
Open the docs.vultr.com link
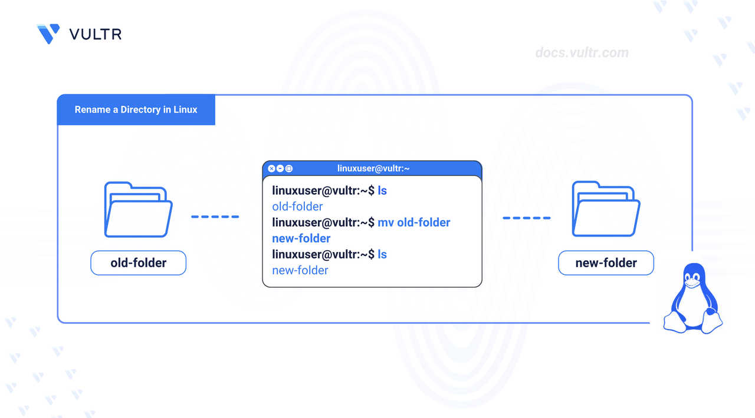click(582, 53)
